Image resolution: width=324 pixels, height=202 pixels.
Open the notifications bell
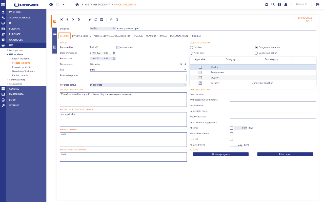click(286, 5)
